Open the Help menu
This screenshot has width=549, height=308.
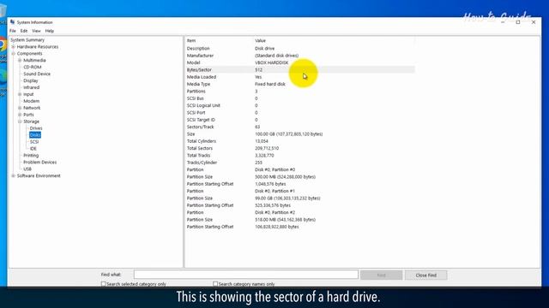[x=50, y=31]
